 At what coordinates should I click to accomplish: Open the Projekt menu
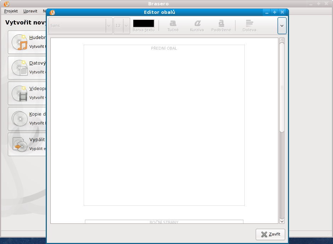point(11,11)
